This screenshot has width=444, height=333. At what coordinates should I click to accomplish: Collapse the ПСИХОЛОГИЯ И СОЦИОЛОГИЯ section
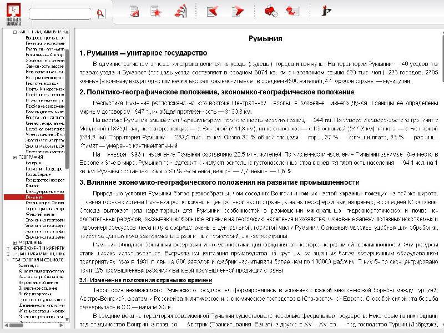(x=8, y=260)
